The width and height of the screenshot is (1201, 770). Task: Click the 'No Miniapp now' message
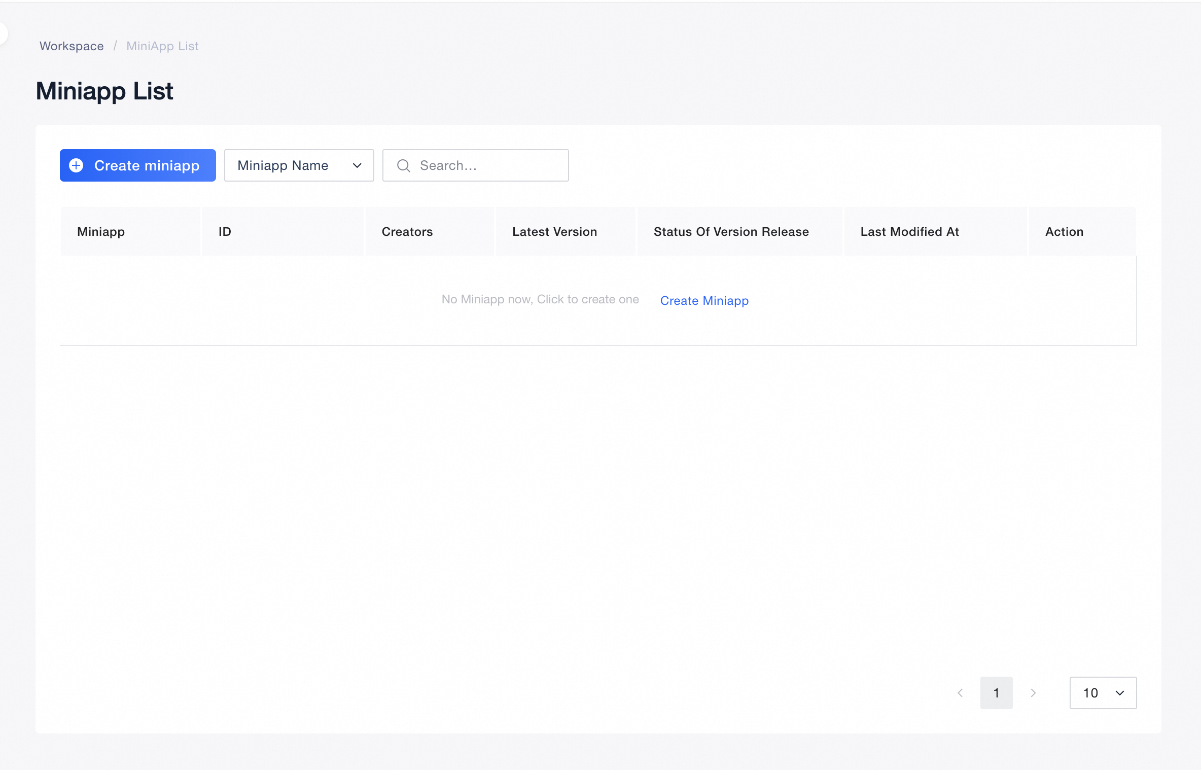point(540,299)
